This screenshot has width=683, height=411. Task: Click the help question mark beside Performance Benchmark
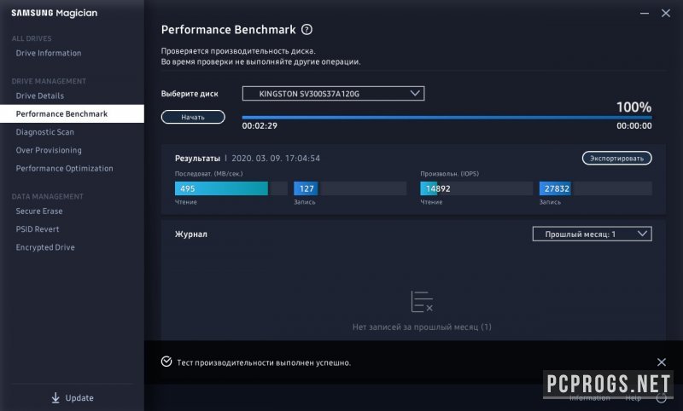[x=307, y=30]
